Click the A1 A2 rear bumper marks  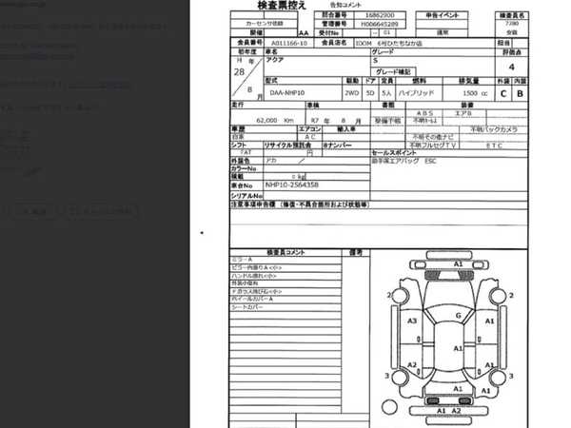tap(448, 411)
